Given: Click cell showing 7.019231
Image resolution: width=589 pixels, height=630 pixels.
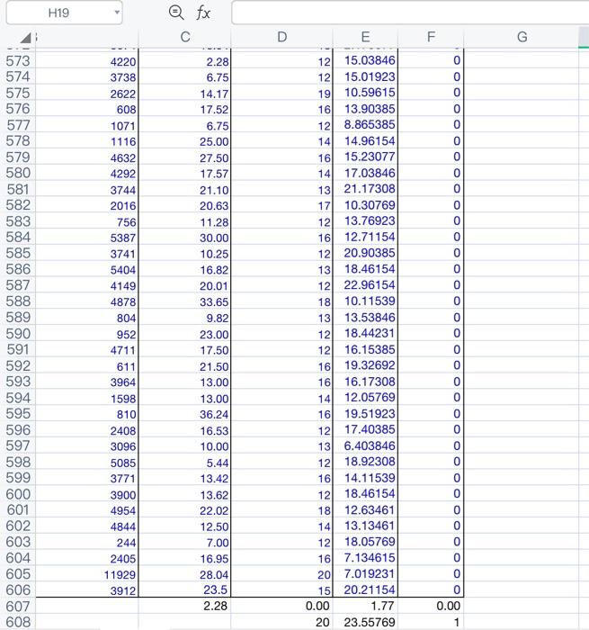Looking at the screenshot, I should (365, 574).
